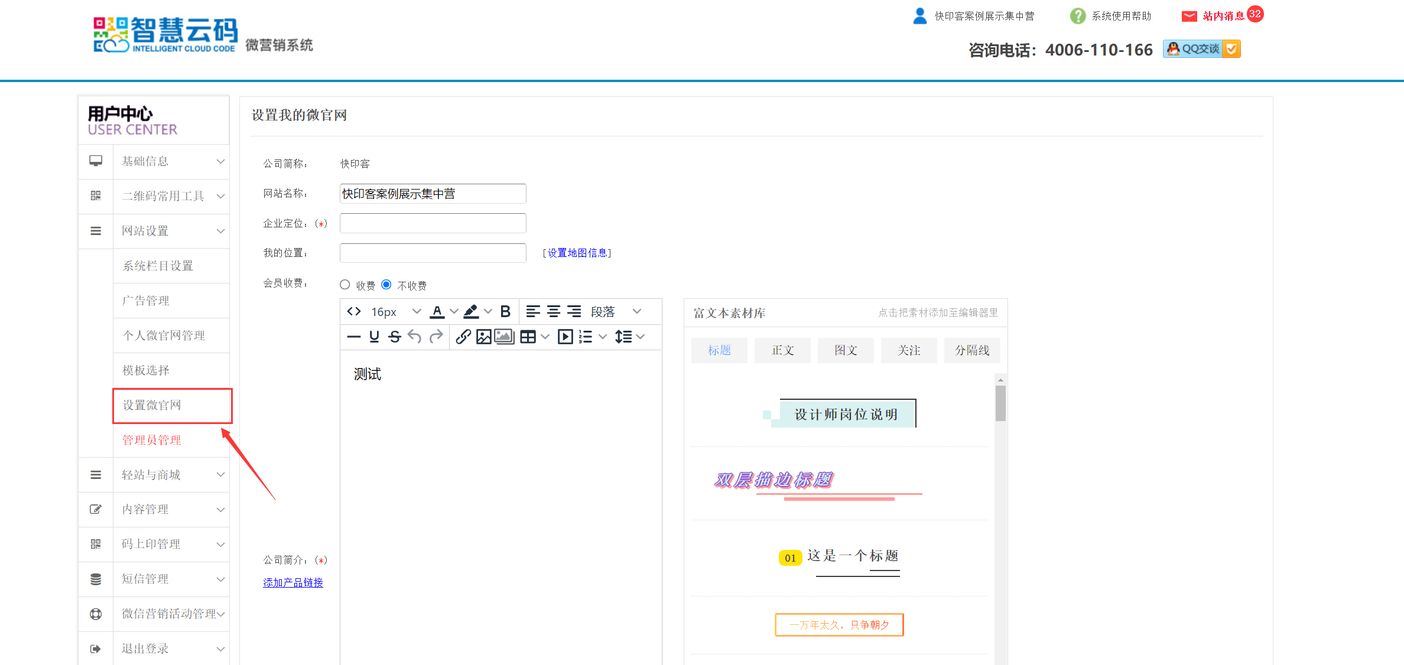1404x665 pixels.
Task: Open the text highlight color picker arrow
Action: click(x=488, y=311)
